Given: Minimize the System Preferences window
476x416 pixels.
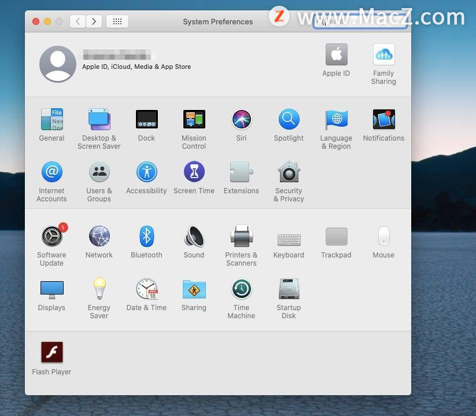Looking at the screenshot, I should (x=47, y=21).
